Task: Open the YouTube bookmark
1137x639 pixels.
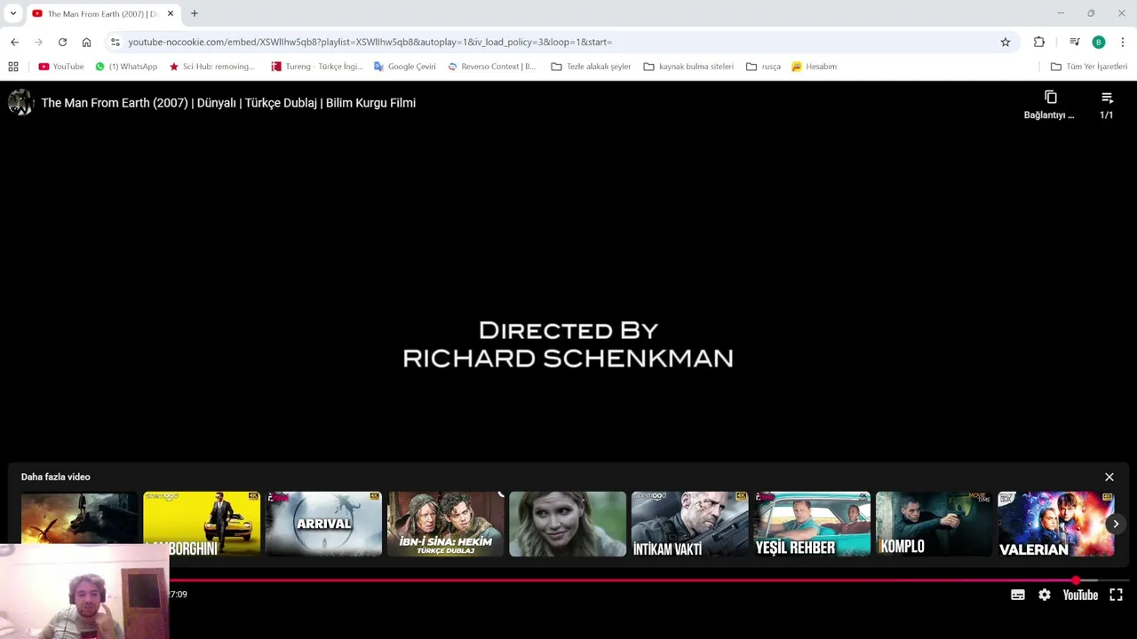Action: (x=61, y=67)
